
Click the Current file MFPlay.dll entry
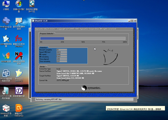point(63,80)
